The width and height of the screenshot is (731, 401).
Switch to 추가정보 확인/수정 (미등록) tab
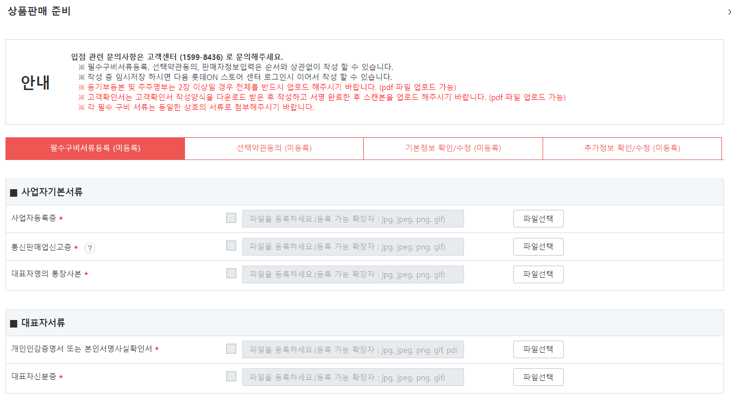click(x=632, y=148)
